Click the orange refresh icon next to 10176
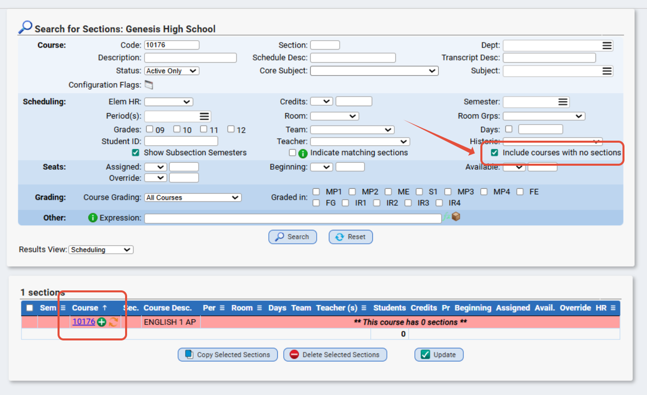 [x=113, y=322]
